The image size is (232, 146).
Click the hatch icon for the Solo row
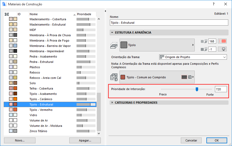click(x=11, y=83)
